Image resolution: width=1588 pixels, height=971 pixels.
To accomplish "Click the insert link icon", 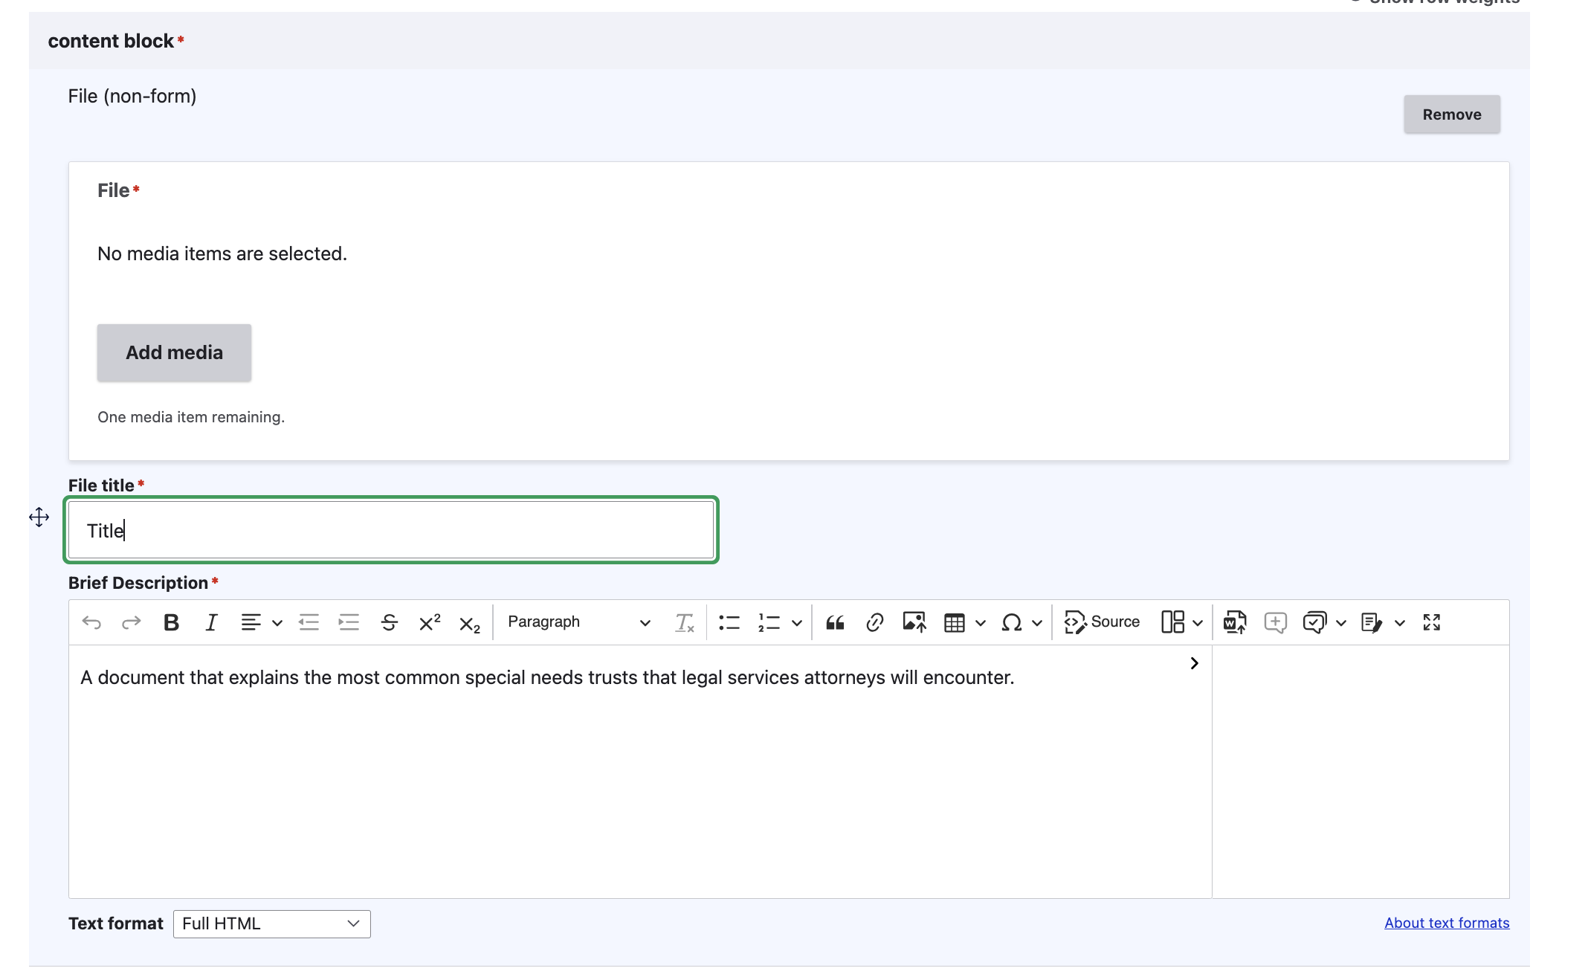I will click(x=875, y=622).
